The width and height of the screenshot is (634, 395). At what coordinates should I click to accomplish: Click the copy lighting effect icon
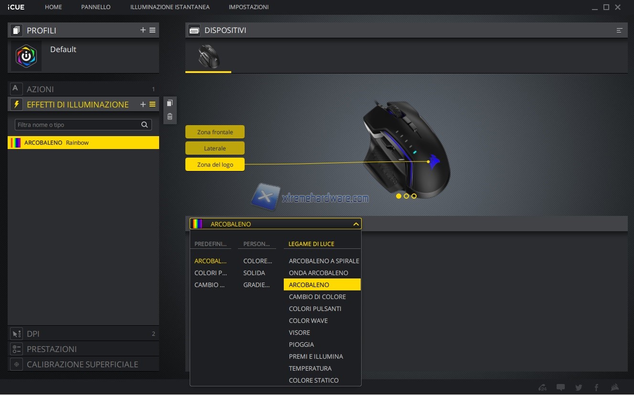170,103
